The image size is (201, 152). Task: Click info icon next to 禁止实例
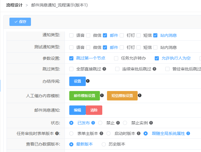tap(151, 123)
